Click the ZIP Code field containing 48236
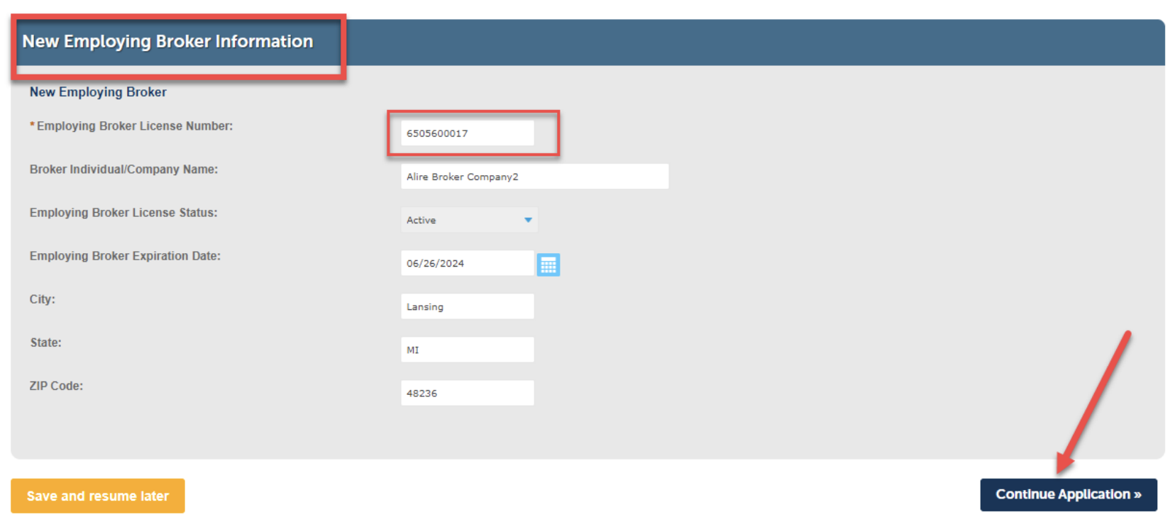This screenshot has width=1175, height=529. (x=468, y=393)
